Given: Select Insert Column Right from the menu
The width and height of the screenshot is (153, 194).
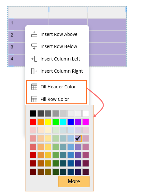Looking at the screenshot, I should point(57,71).
